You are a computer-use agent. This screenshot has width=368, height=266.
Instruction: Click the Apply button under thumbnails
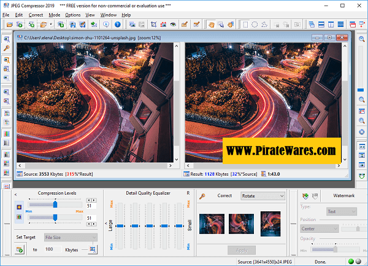[x=242, y=251]
